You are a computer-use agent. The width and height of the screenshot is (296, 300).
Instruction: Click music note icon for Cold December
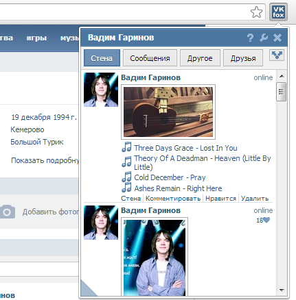(x=126, y=177)
